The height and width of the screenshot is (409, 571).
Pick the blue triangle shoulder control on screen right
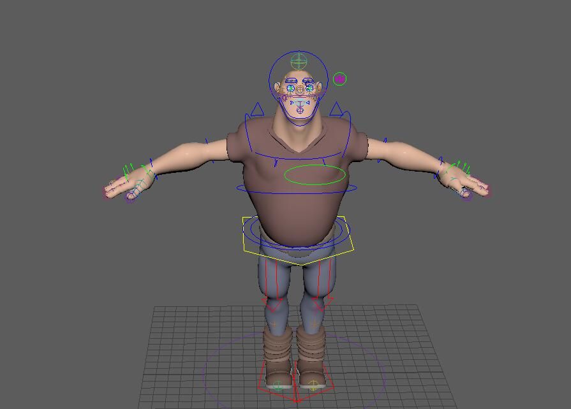tap(336, 109)
